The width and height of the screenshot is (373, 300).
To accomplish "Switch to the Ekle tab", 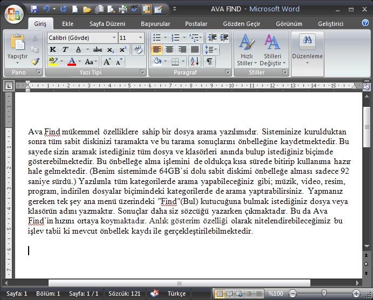I will pyautogui.click(x=67, y=24).
